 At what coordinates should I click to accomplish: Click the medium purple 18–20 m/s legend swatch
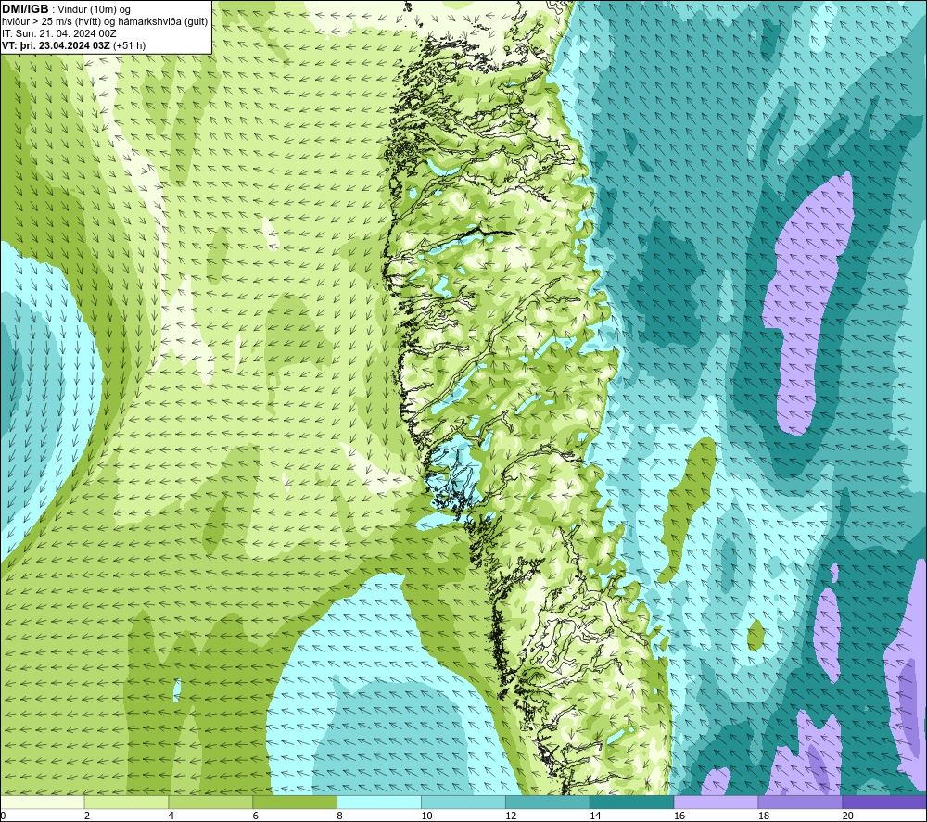(801, 802)
